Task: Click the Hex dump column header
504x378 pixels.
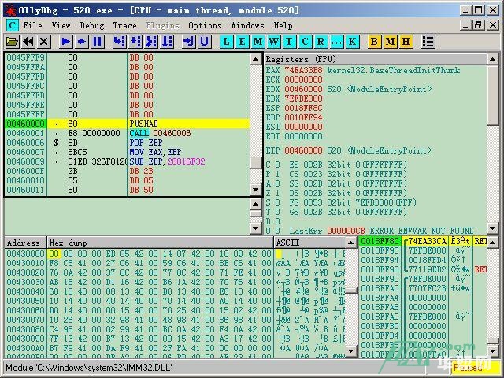Action: click(157, 243)
